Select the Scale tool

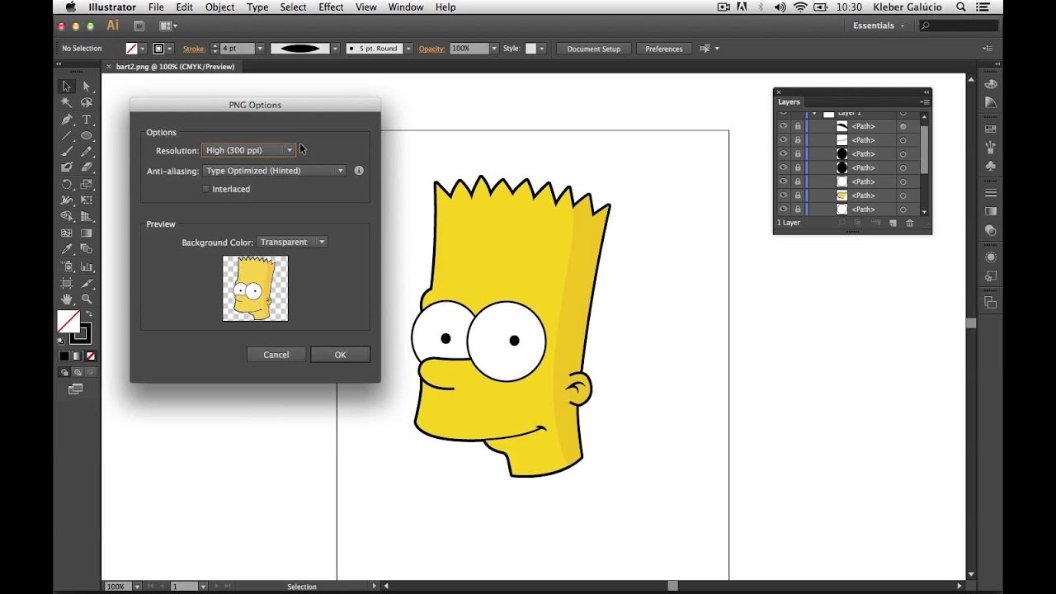[x=87, y=184]
